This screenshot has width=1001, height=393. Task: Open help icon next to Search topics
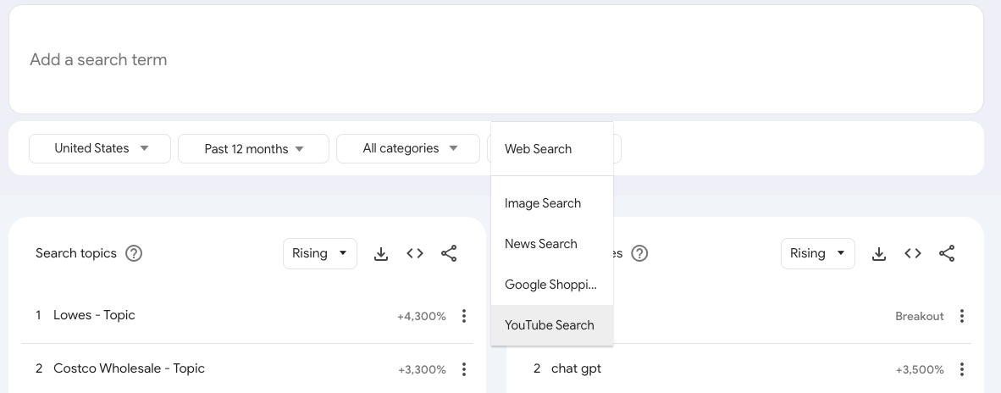pos(134,253)
